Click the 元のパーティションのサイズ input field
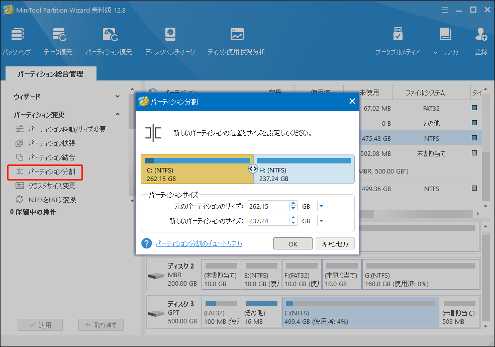This screenshot has width=495, height=347. [x=269, y=206]
